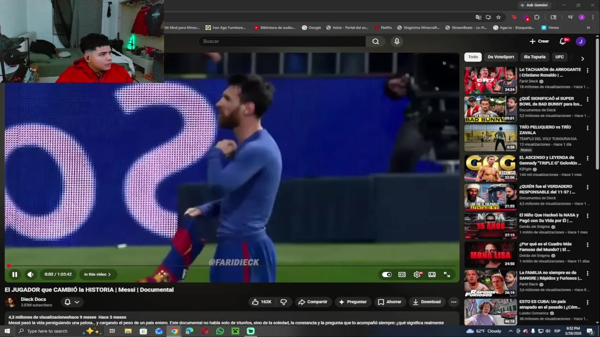Open the Mona Lisa video title
Image resolution: width=600 pixels, height=337 pixels.
546,247
